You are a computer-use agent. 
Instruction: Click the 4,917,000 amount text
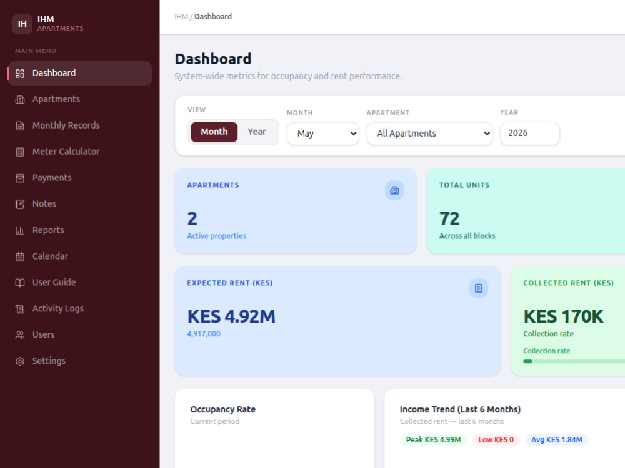(x=204, y=334)
